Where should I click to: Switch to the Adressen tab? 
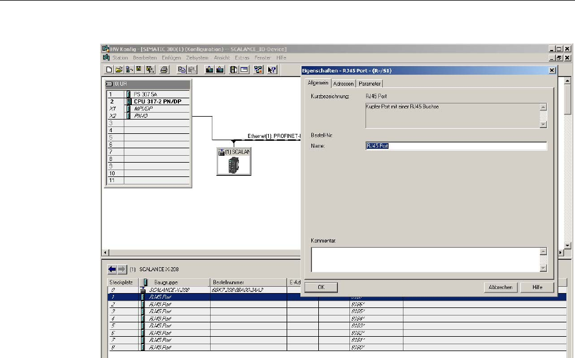[343, 84]
